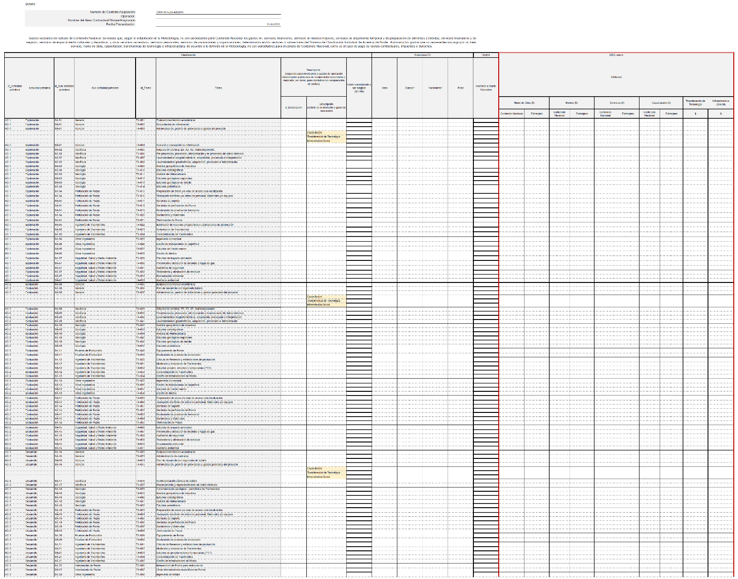Click the Bienes ($) column header
Screen dimensions: 738x579
(x=571, y=102)
